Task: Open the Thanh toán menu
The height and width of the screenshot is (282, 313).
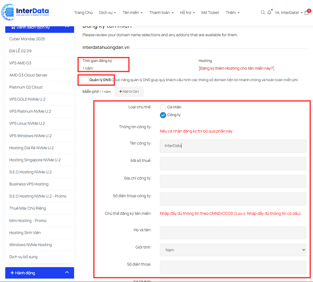Action: coord(161,13)
